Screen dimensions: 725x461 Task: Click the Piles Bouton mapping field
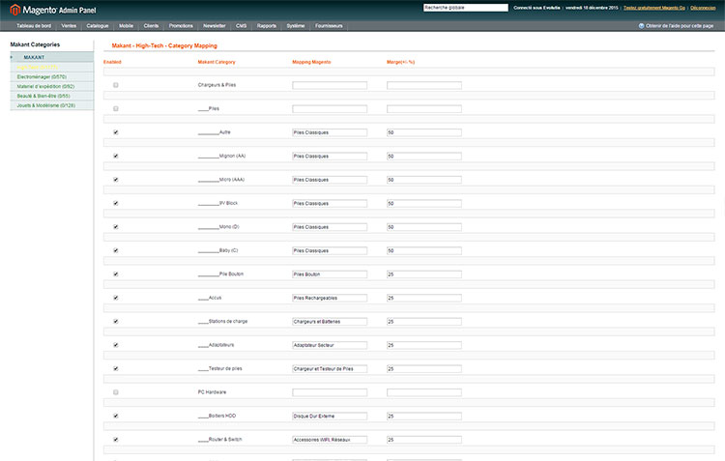pyautogui.click(x=330, y=274)
